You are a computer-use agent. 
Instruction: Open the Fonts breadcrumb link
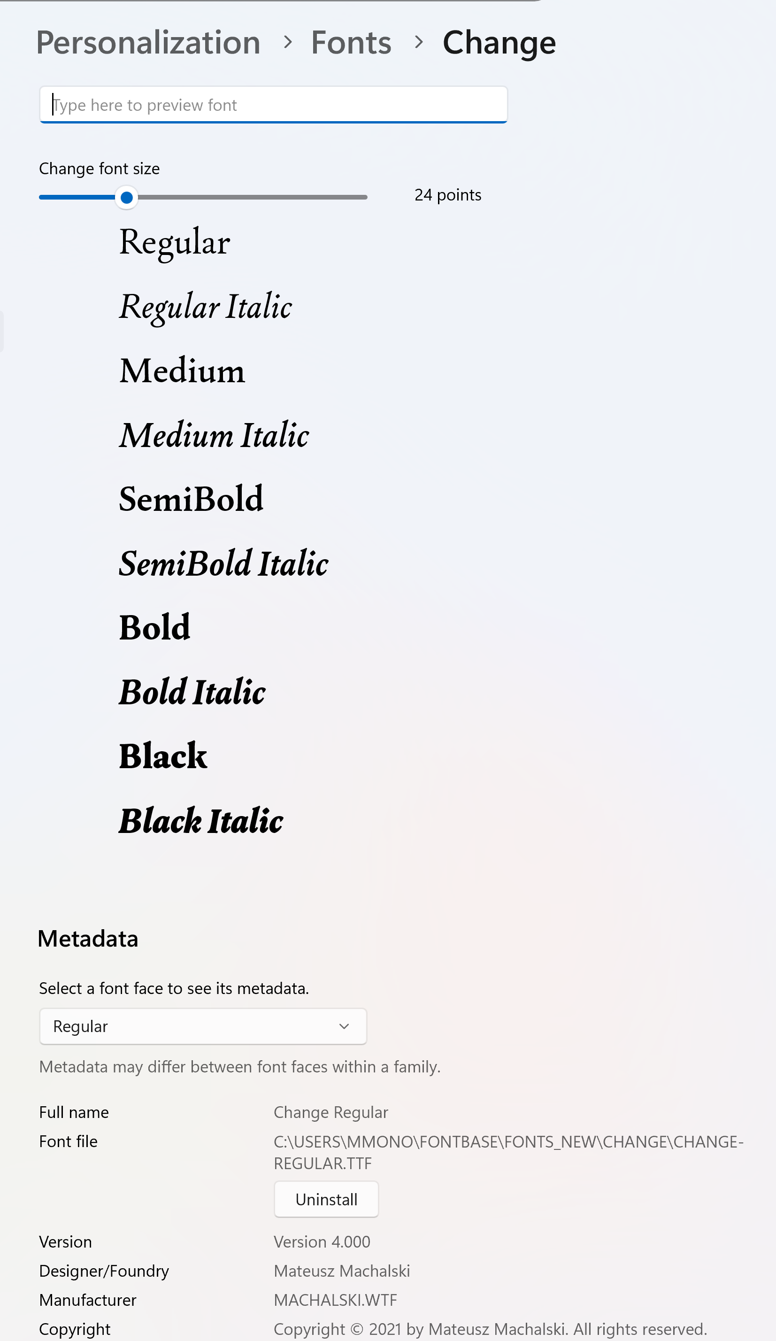tap(351, 43)
